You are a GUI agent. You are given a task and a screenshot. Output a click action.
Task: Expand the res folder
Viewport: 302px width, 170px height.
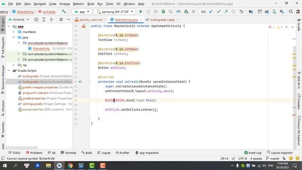coord(14,65)
